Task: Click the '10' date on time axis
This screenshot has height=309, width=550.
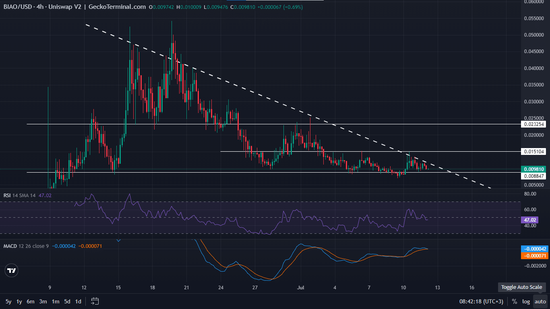Action: [x=403, y=288]
